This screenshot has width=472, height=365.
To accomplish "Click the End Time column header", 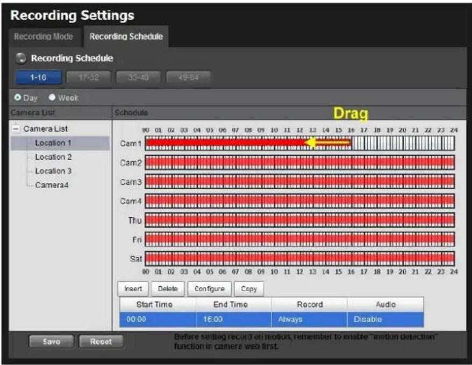I will click(x=234, y=304).
